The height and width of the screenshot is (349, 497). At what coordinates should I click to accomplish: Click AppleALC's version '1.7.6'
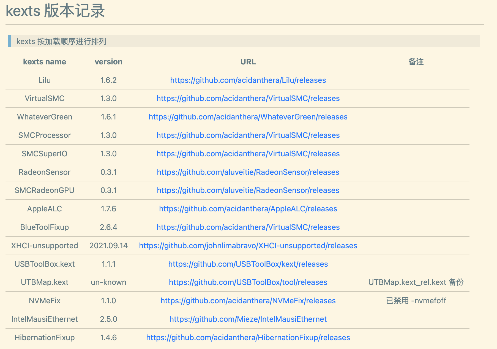click(108, 209)
